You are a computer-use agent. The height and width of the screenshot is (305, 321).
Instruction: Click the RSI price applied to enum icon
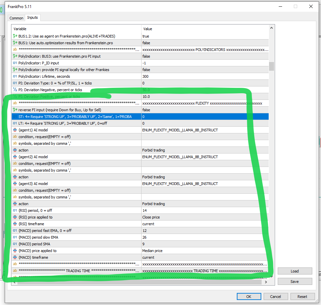[15, 217]
